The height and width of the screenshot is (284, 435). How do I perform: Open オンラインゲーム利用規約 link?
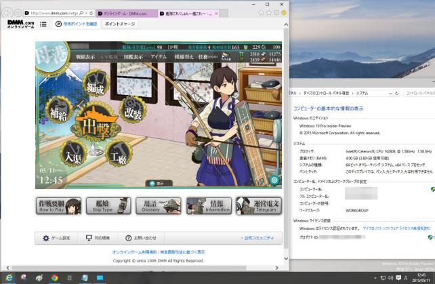pos(134,252)
